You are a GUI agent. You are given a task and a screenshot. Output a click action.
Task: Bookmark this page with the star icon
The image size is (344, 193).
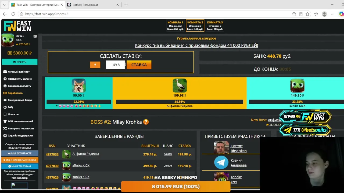[307, 14]
